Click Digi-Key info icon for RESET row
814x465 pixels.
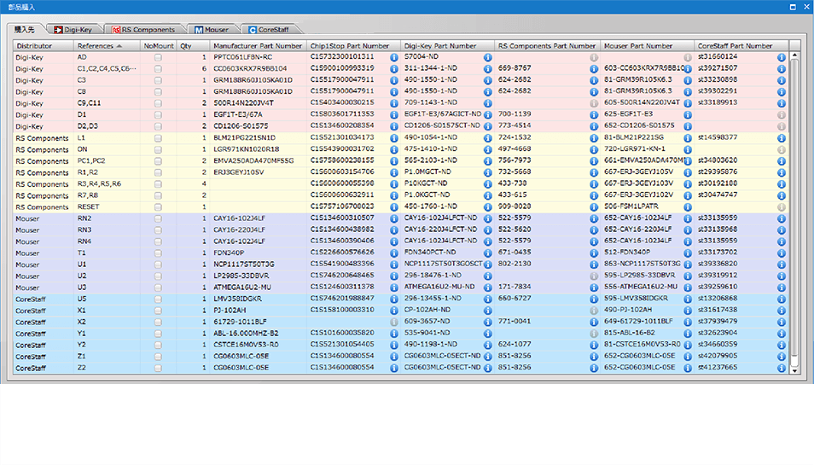[488, 207]
